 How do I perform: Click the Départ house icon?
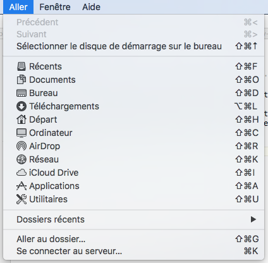pos(21,119)
